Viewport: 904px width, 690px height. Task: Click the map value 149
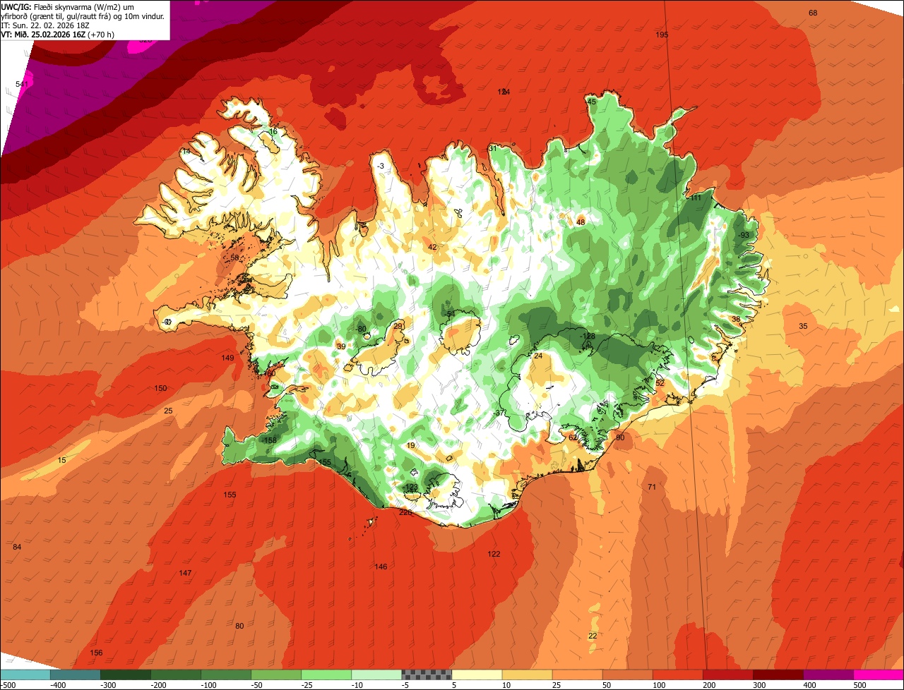coord(227,358)
